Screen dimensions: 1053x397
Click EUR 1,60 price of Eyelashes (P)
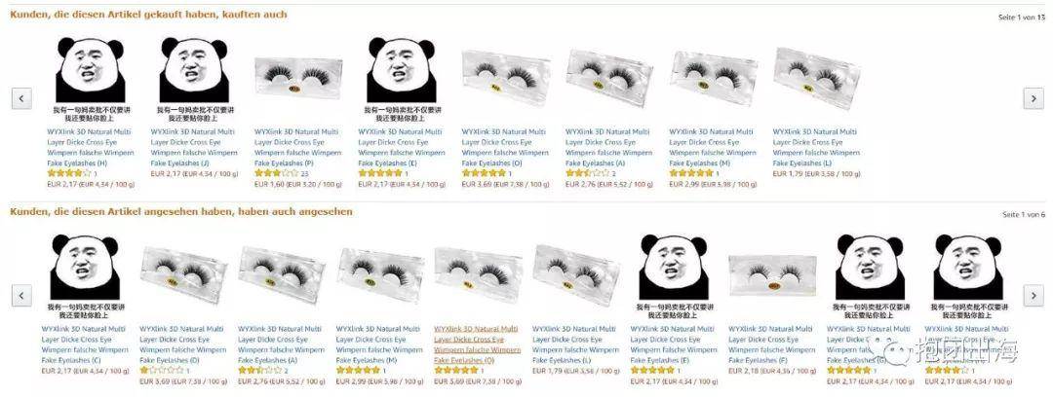[x=266, y=184]
